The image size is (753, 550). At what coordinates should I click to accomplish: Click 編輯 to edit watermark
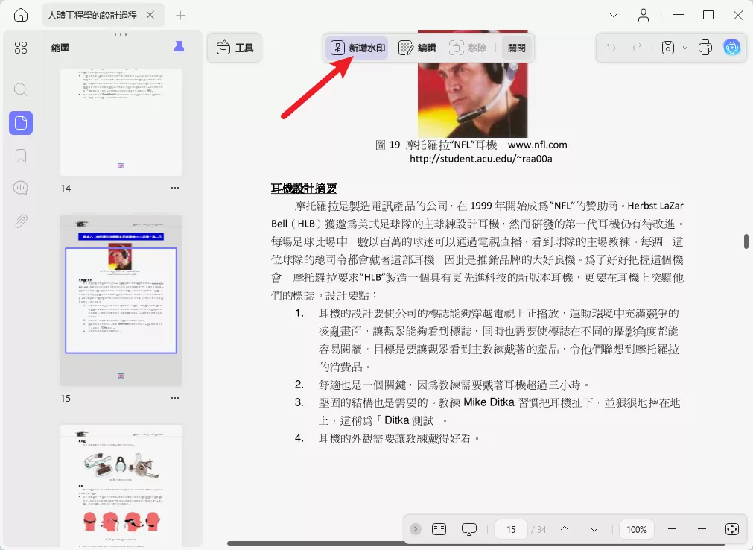[x=417, y=48]
